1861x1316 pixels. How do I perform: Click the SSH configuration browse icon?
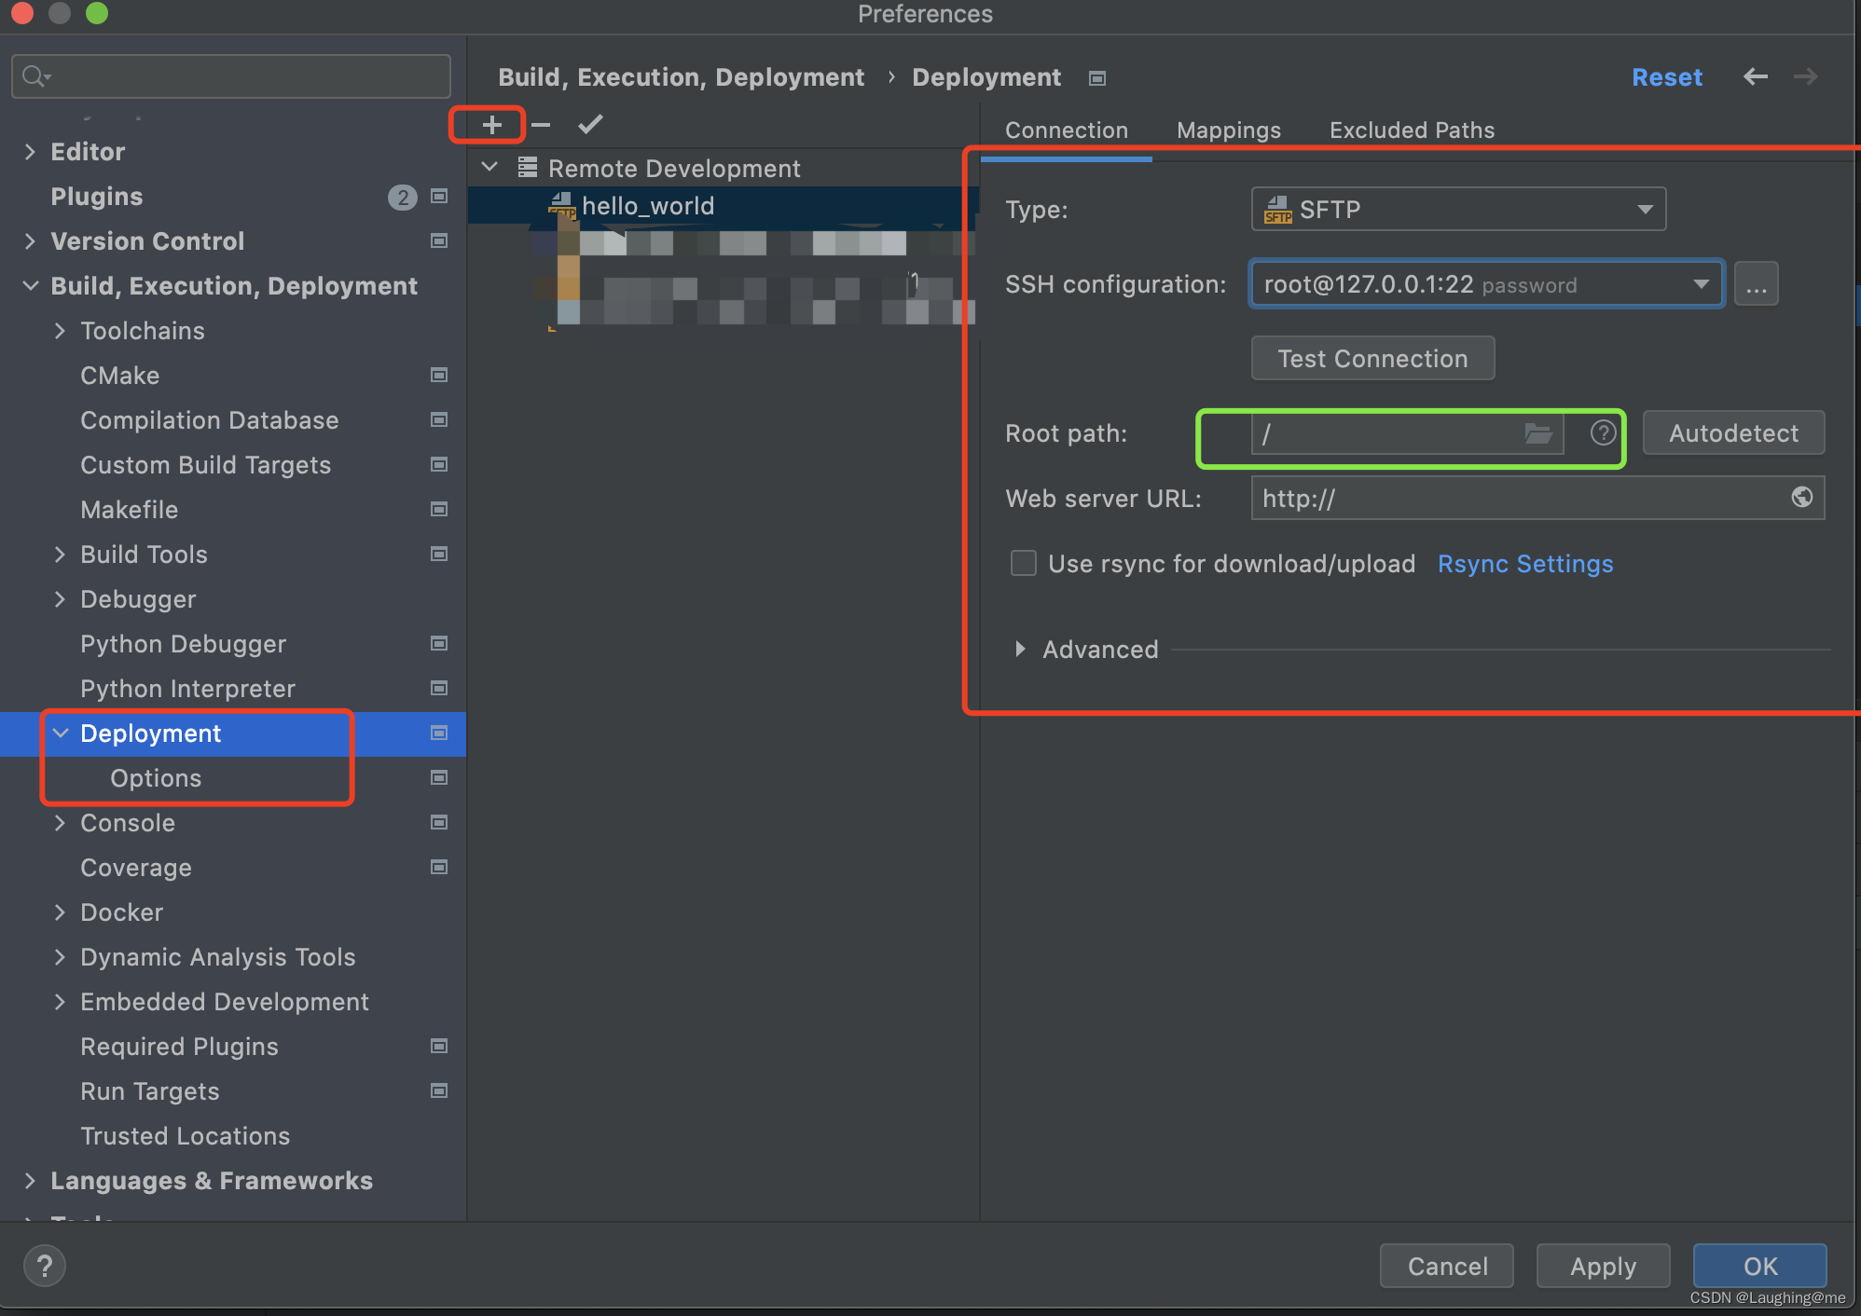tap(1757, 283)
